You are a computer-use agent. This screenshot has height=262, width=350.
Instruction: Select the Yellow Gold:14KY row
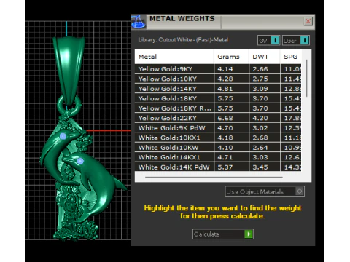(218, 89)
